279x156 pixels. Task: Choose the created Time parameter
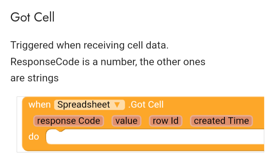pos(221,121)
